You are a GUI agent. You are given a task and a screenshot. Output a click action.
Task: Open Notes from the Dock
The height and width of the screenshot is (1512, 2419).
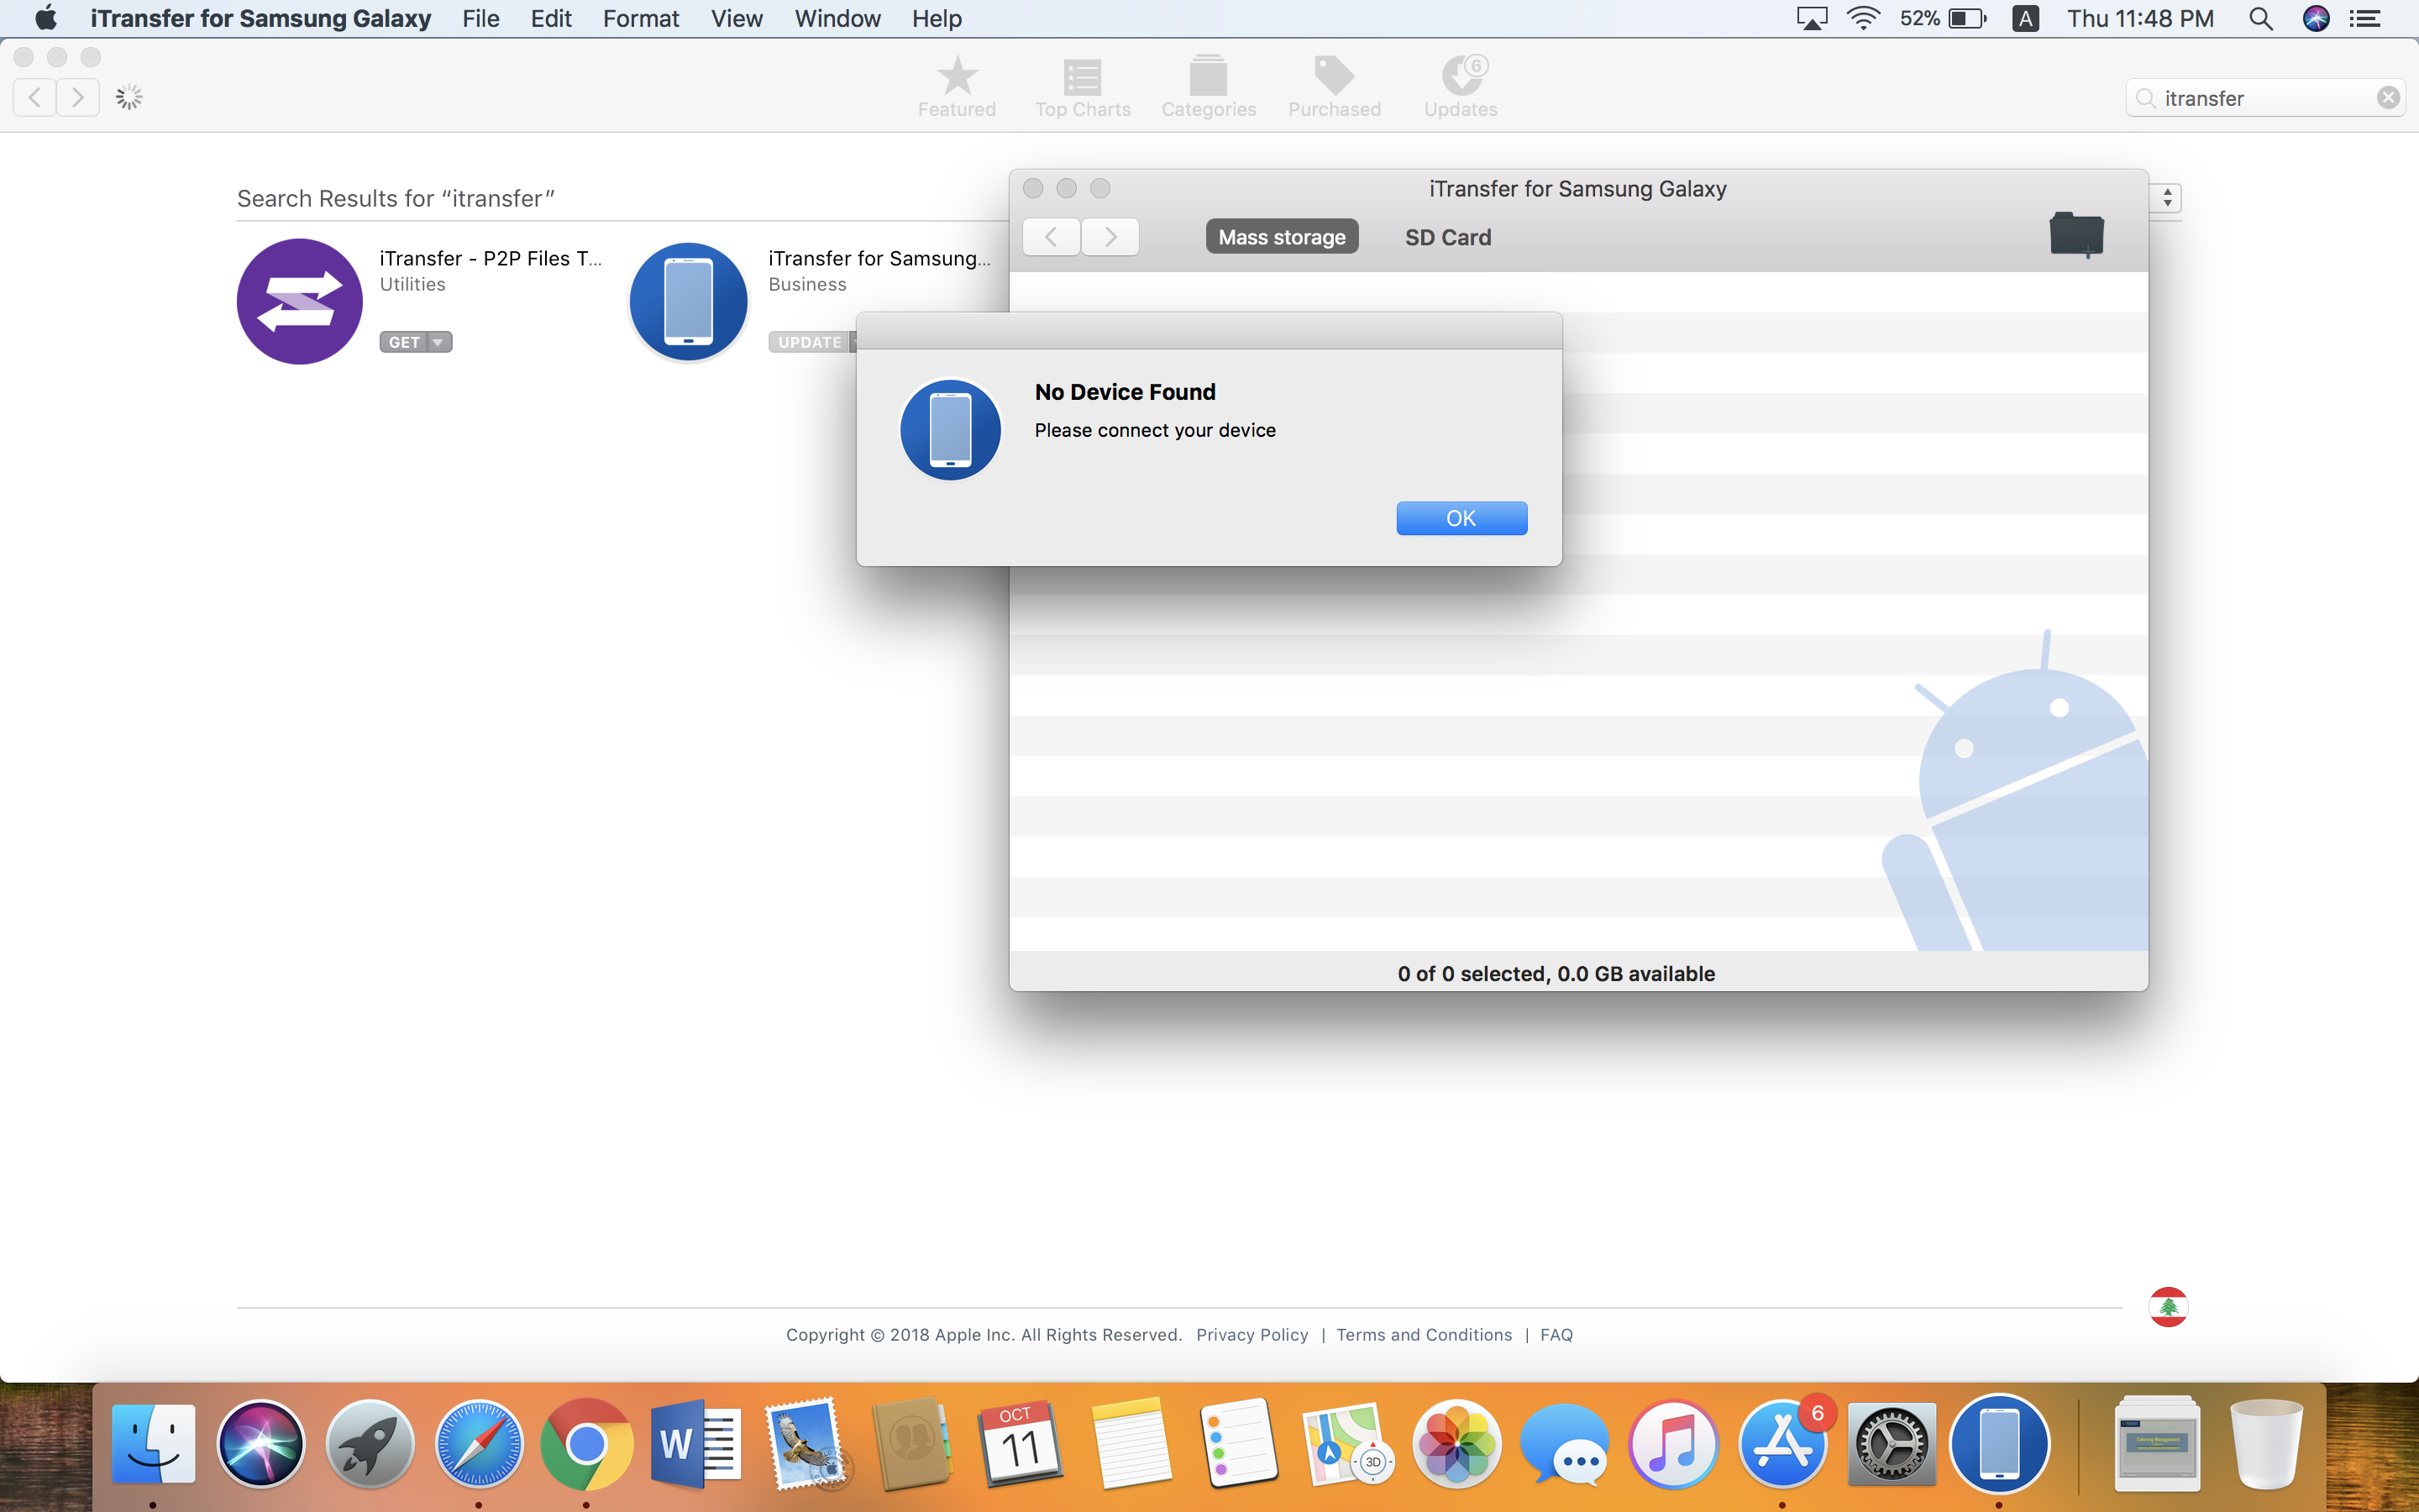[1130, 1444]
